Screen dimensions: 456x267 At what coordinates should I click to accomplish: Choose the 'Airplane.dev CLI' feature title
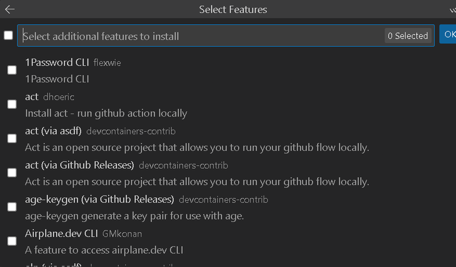pyautogui.click(x=61, y=233)
